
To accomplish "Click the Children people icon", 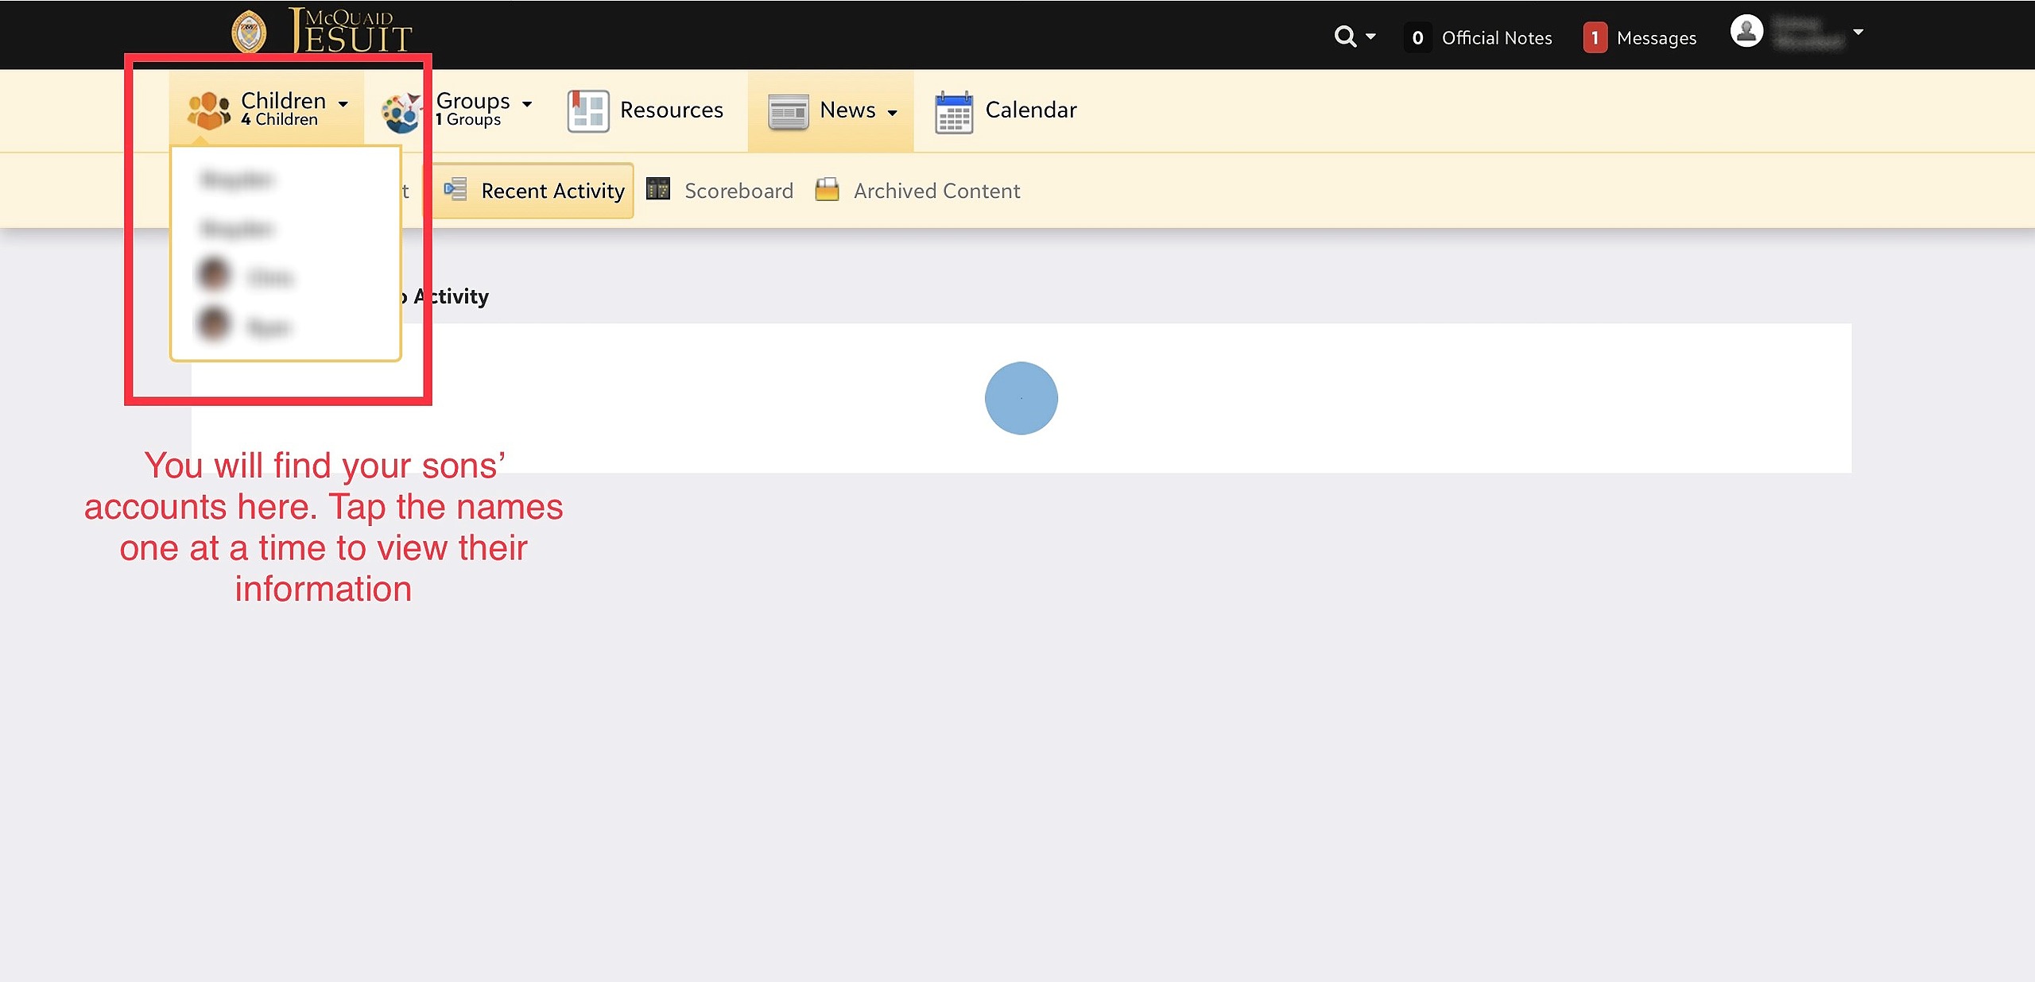I will 208,110.
